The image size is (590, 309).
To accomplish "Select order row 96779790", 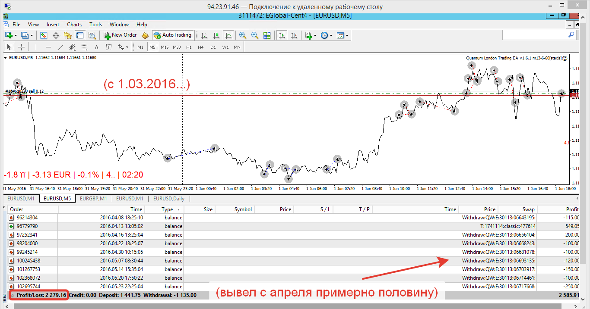I will tap(294, 226).
